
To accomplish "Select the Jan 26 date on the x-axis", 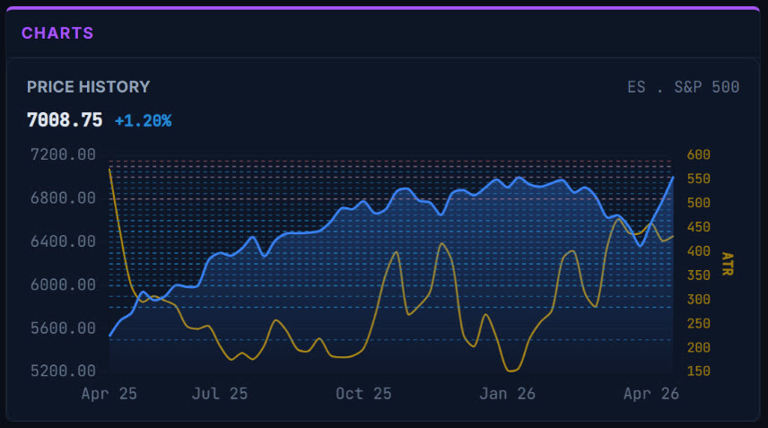I will [x=507, y=393].
